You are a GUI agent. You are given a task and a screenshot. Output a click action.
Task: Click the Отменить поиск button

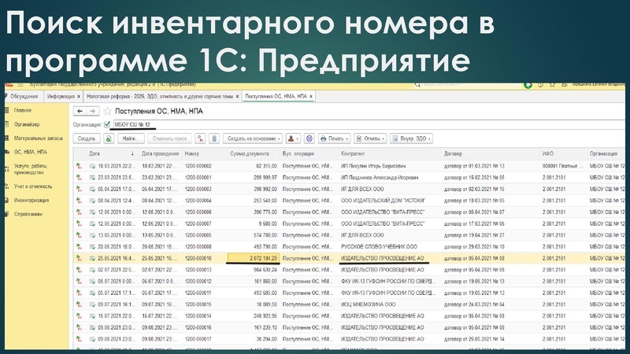169,138
